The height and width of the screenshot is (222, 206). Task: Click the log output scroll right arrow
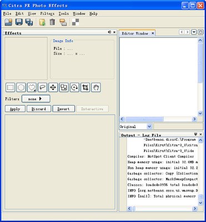[x=194, y=209]
